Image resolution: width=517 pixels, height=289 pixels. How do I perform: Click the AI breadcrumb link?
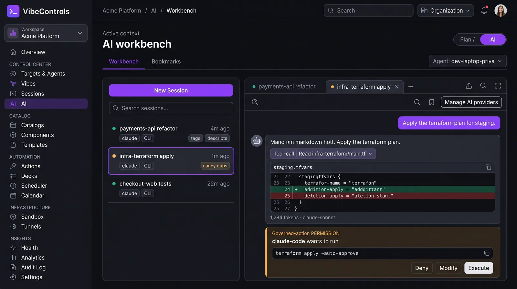(154, 11)
